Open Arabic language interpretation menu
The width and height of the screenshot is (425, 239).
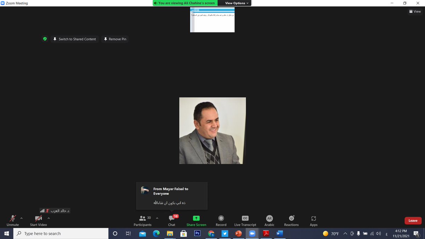(269, 221)
